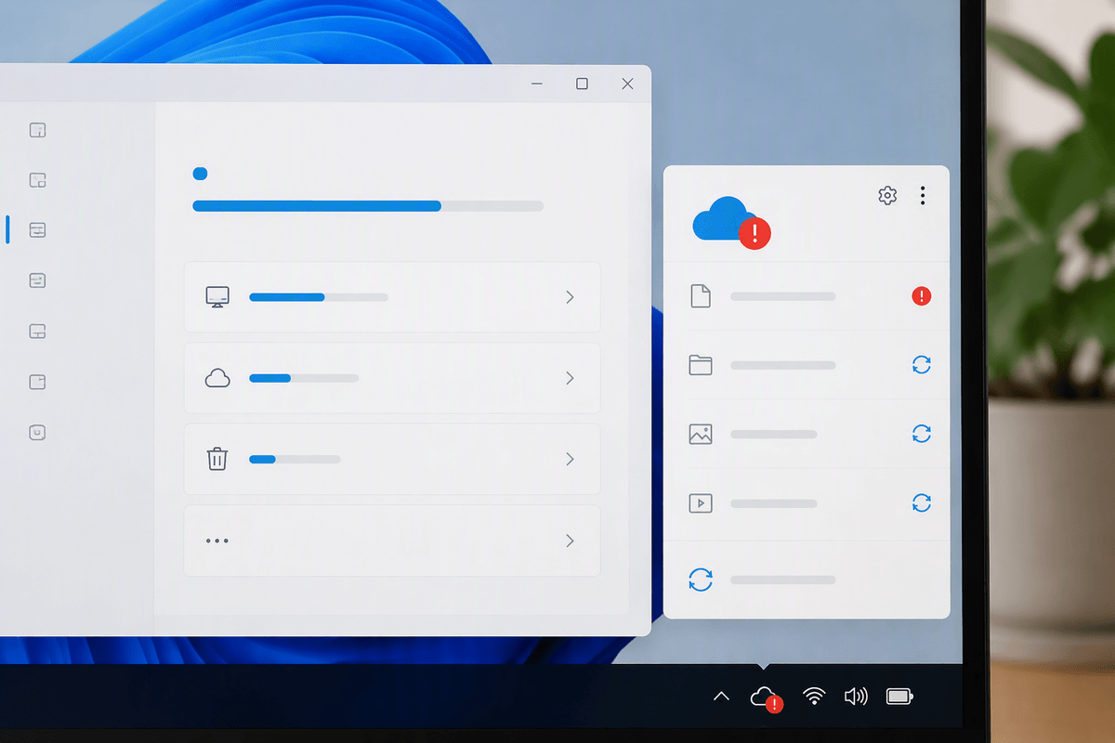Click the monitor row usage bar
The width and height of the screenshot is (1115, 743).
click(319, 297)
